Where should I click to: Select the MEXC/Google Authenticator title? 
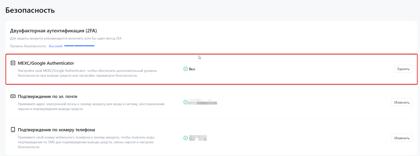46,63
